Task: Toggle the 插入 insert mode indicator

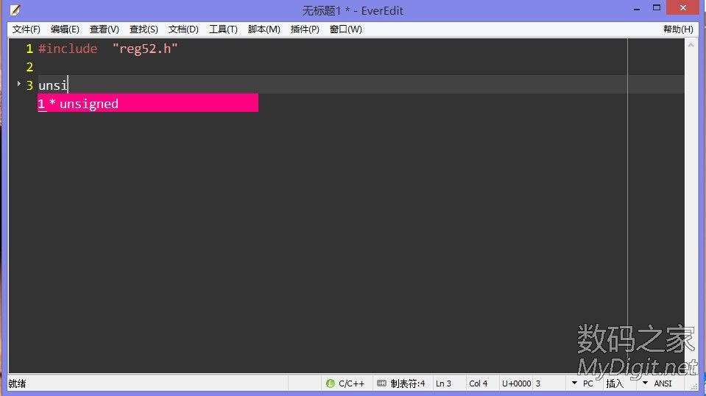Action: [x=614, y=383]
